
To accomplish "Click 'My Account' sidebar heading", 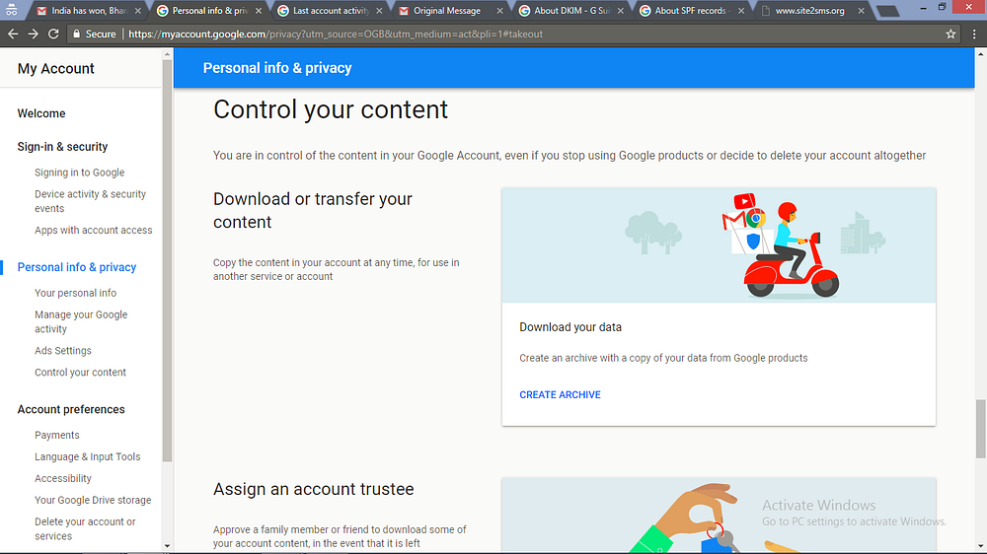I will (x=56, y=69).
